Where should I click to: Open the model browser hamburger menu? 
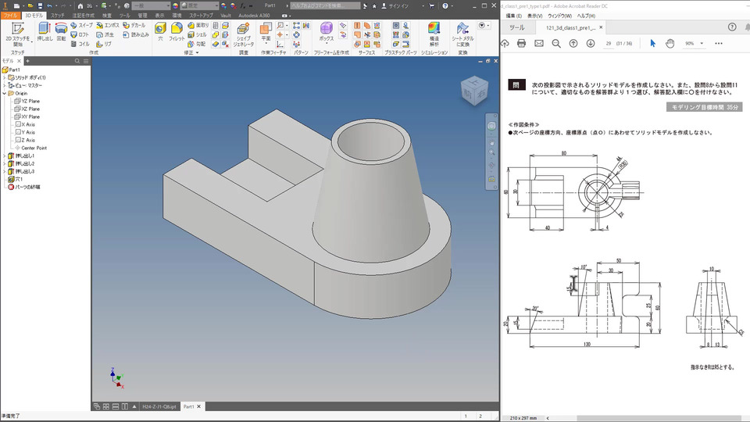86,61
